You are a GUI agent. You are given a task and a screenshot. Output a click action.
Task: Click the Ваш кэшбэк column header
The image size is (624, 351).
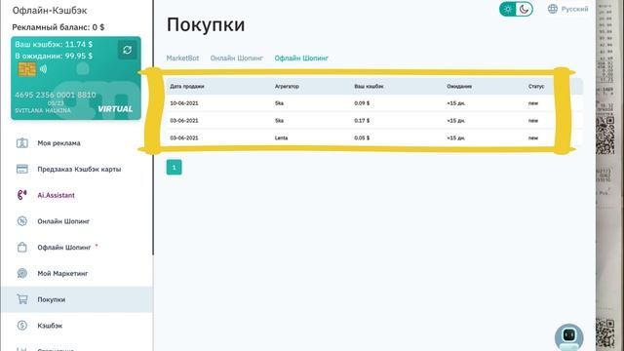pos(369,87)
